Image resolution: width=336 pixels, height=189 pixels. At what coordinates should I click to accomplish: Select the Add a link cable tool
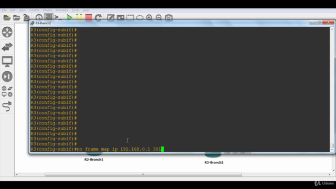click(7, 106)
